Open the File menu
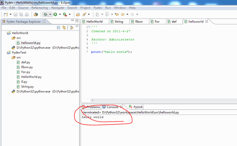 (4, 8)
